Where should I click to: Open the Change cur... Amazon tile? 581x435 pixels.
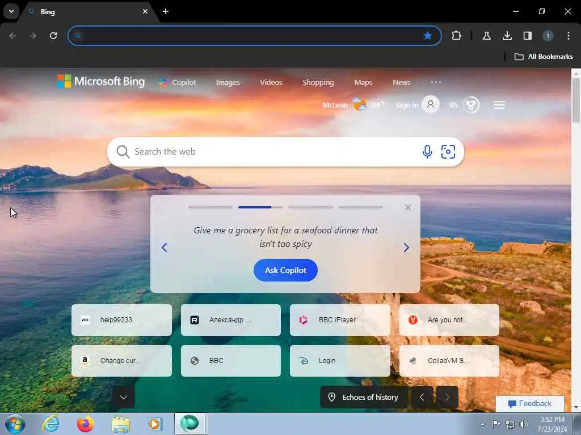pyautogui.click(x=121, y=361)
